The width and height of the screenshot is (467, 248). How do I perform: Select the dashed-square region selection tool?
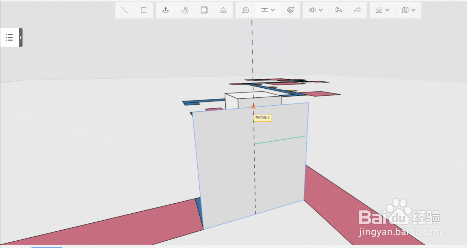204,10
